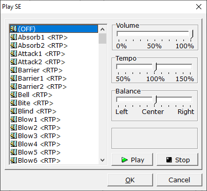Play the selected sound effect

[x=132, y=160]
